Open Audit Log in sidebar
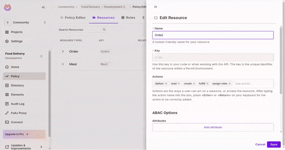This screenshot has width=285, height=150. [17, 104]
